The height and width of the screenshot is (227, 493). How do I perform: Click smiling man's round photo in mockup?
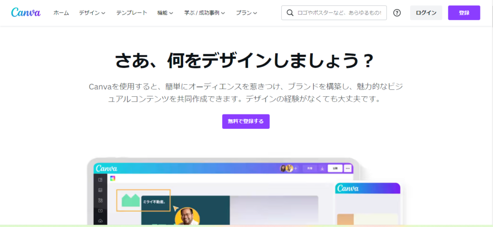(187, 216)
